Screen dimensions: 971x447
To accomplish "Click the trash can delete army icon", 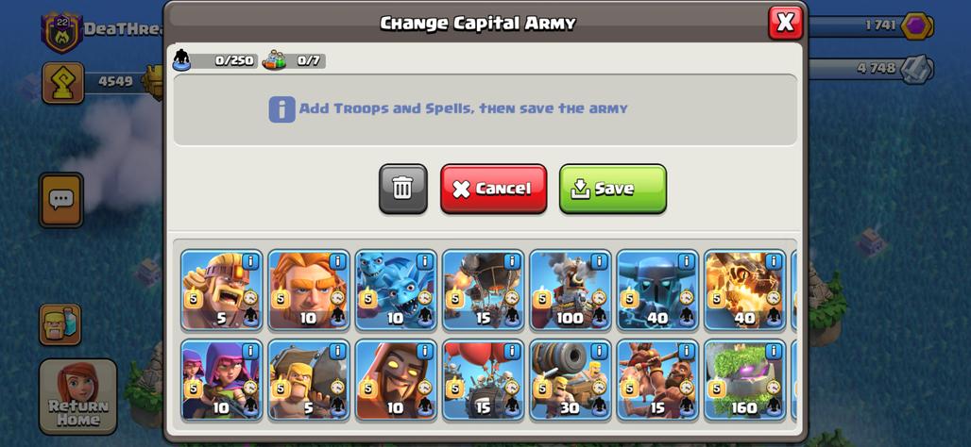I will pyautogui.click(x=403, y=189).
